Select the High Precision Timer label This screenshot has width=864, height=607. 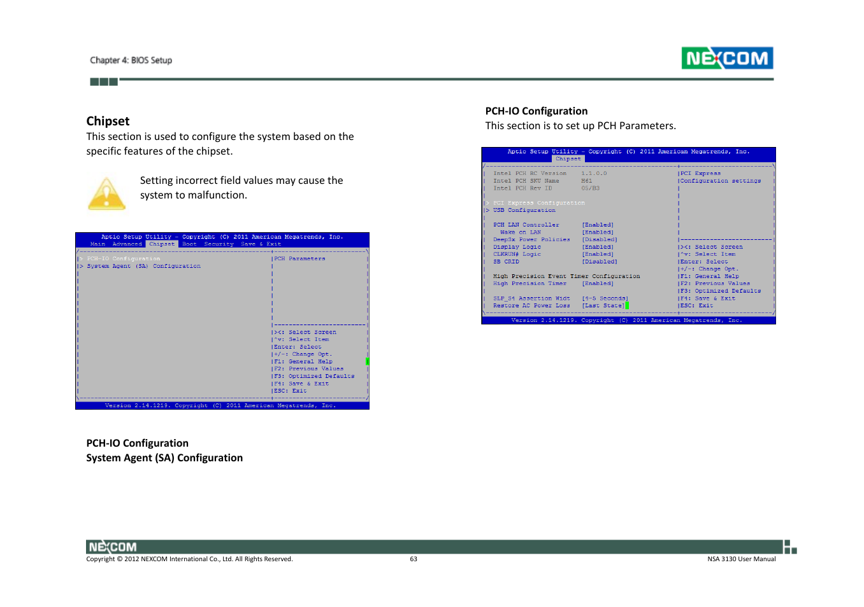[530, 284]
